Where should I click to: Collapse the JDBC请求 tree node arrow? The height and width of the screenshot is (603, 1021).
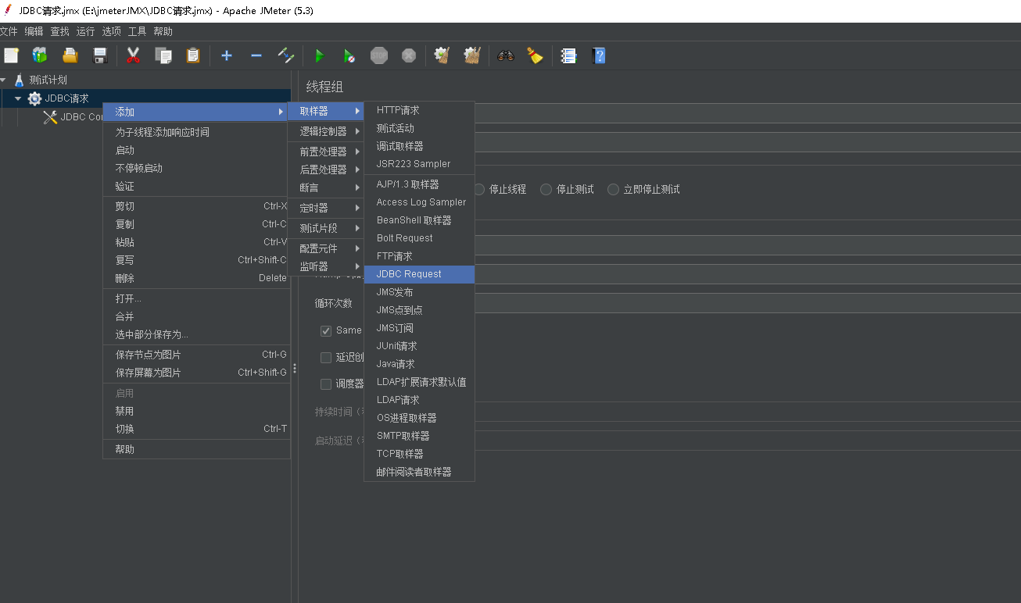pos(18,98)
